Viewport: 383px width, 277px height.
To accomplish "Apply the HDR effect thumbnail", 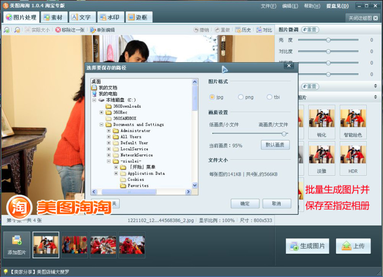I will pos(353,158).
